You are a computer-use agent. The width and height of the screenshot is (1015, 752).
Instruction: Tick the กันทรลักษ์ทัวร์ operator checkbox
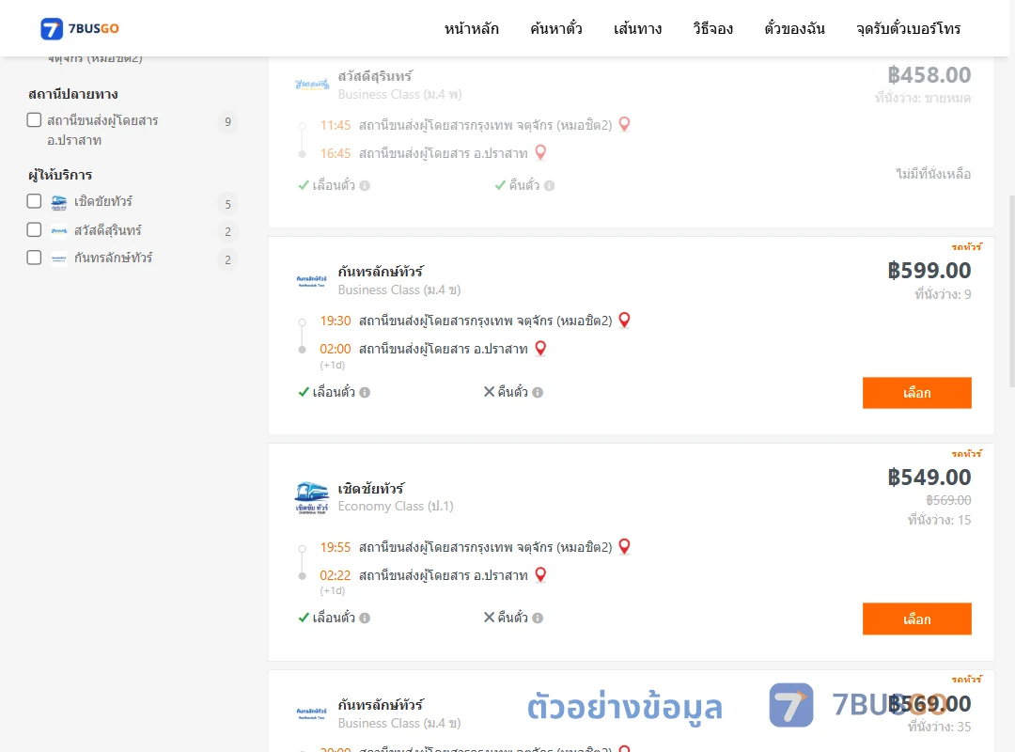pyautogui.click(x=35, y=258)
